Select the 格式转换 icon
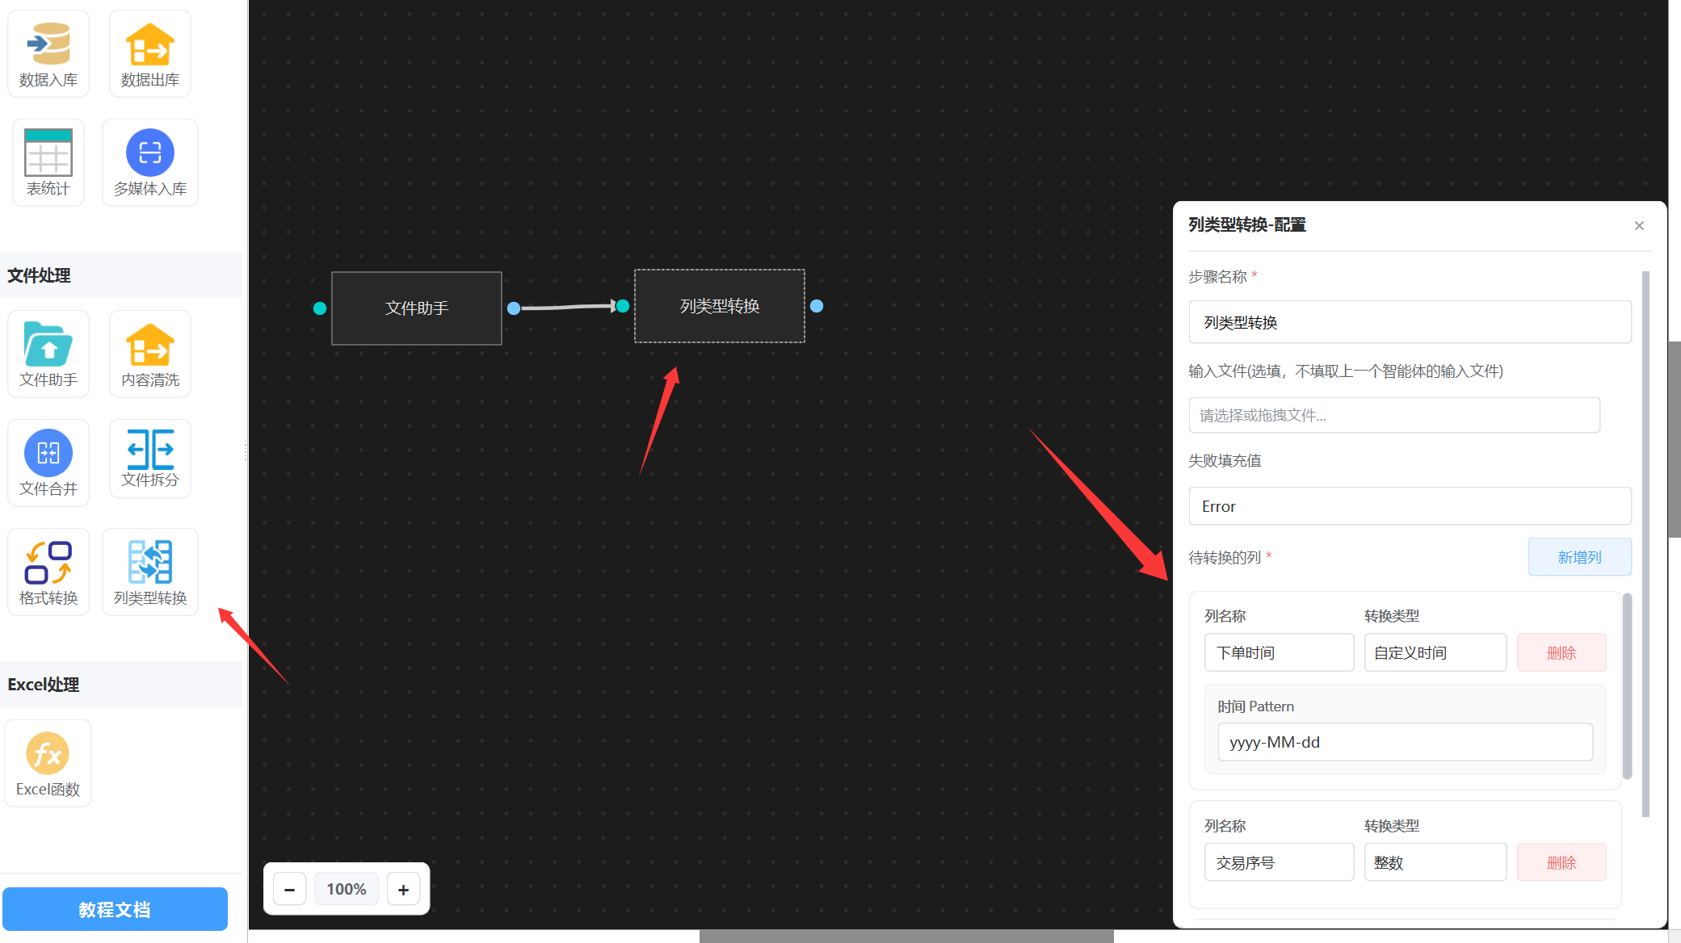The height and width of the screenshot is (943, 1681). tap(48, 564)
